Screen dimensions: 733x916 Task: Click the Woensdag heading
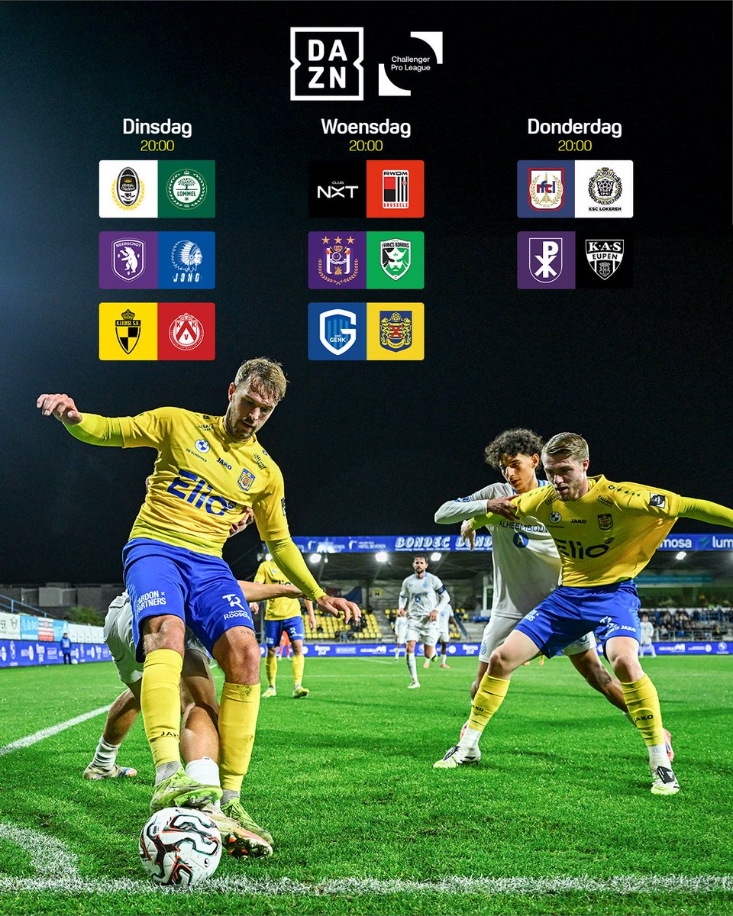[366, 127]
